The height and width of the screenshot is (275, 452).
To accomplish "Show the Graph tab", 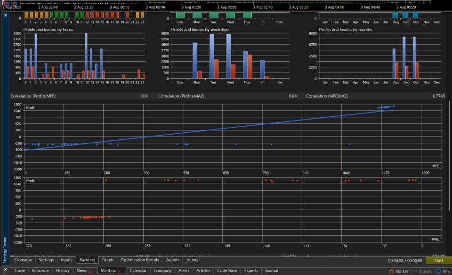I will pyautogui.click(x=107, y=260).
